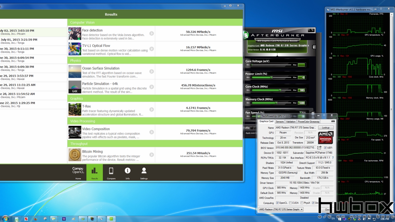This screenshot has height=222, width=395.
Task: Select the 11:31:25 AM Hawaii result
Action: 34,86
